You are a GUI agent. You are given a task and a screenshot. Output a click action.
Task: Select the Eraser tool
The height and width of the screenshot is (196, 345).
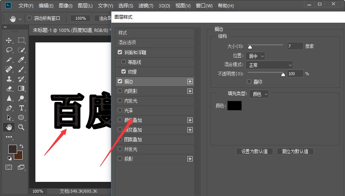(x=9, y=89)
